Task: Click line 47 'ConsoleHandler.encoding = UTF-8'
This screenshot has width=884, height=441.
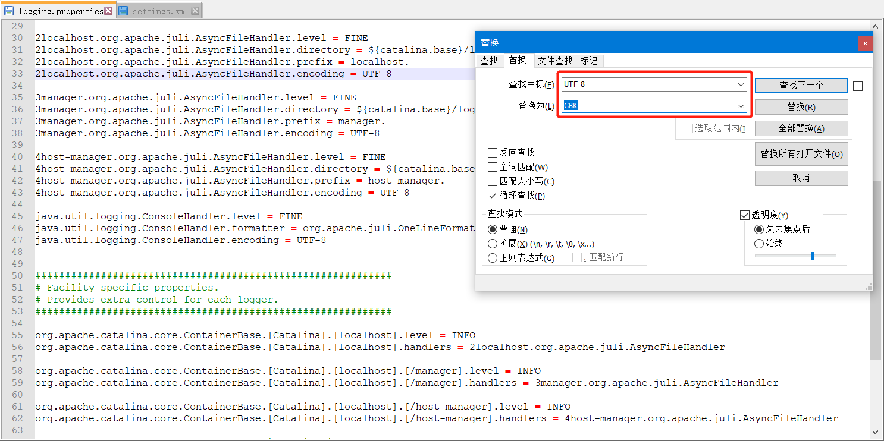Action: 180,240
